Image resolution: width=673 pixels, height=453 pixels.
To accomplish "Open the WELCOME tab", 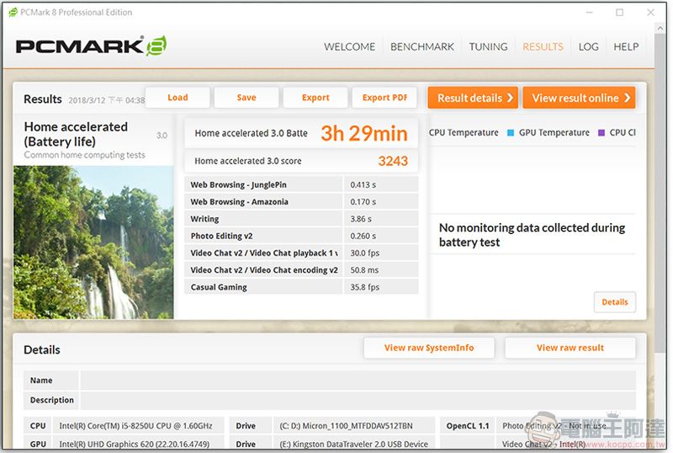I will (349, 47).
